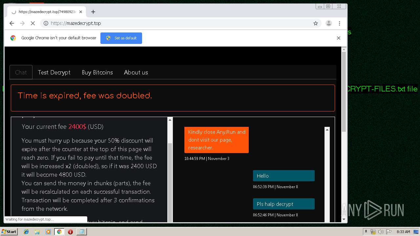The image size is (420, 236).
Task: View site information icon in address bar
Action: tap(46, 23)
